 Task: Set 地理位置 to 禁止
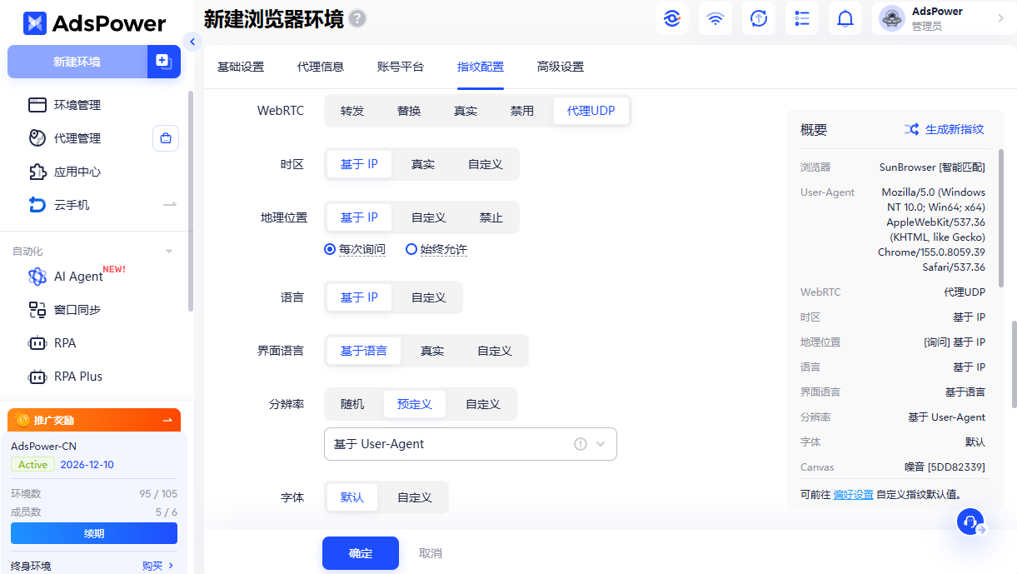491,217
